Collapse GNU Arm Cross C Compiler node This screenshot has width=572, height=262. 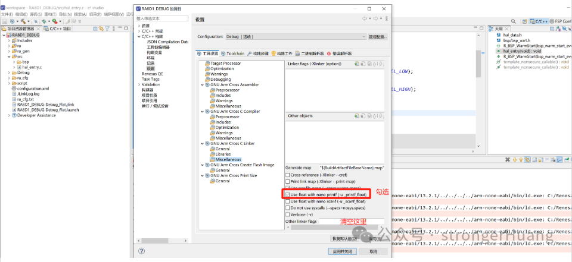[203, 111]
